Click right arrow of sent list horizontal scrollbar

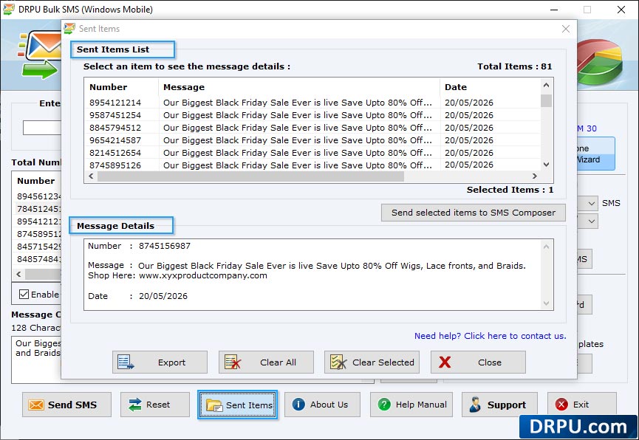tap(535, 176)
